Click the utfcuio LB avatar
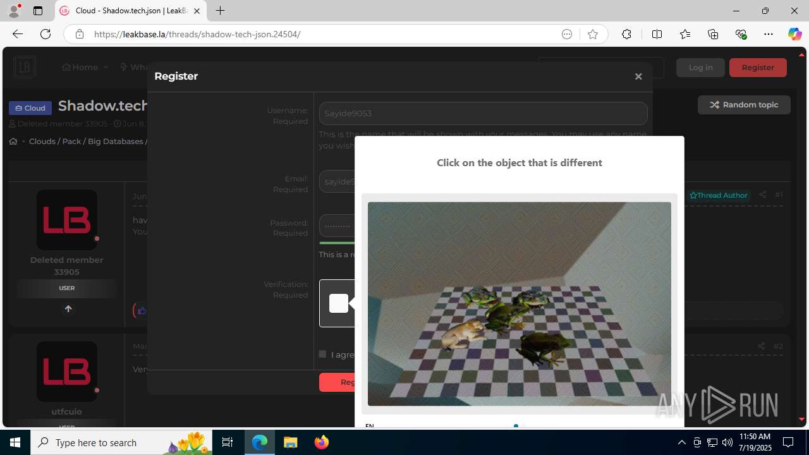 coord(67,372)
